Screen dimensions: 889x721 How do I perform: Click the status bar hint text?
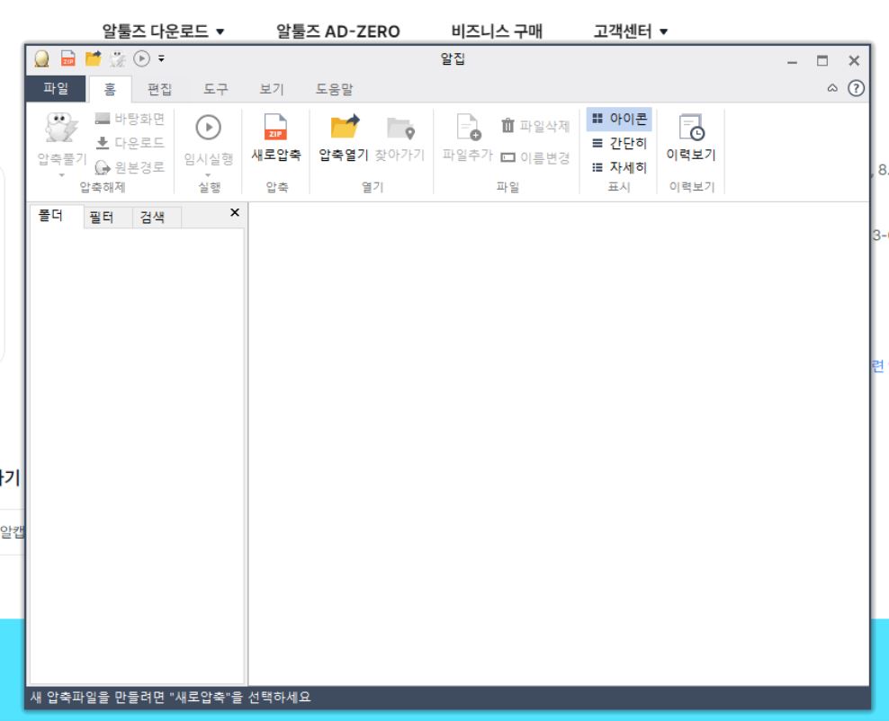click(x=171, y=698)
